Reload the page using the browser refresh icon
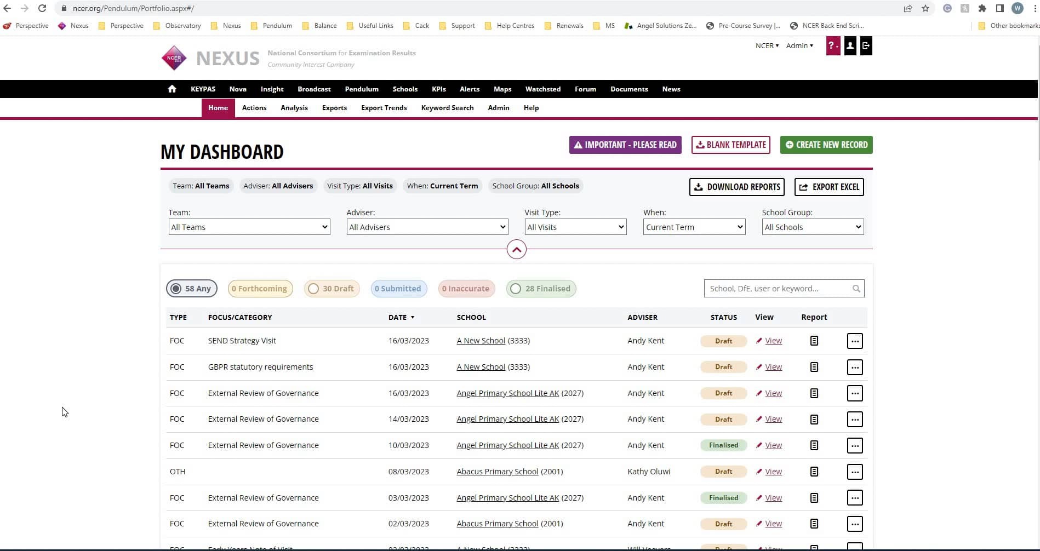This screenshot has height=551, width=1040. pyautogui.click(x=42, y=8)
